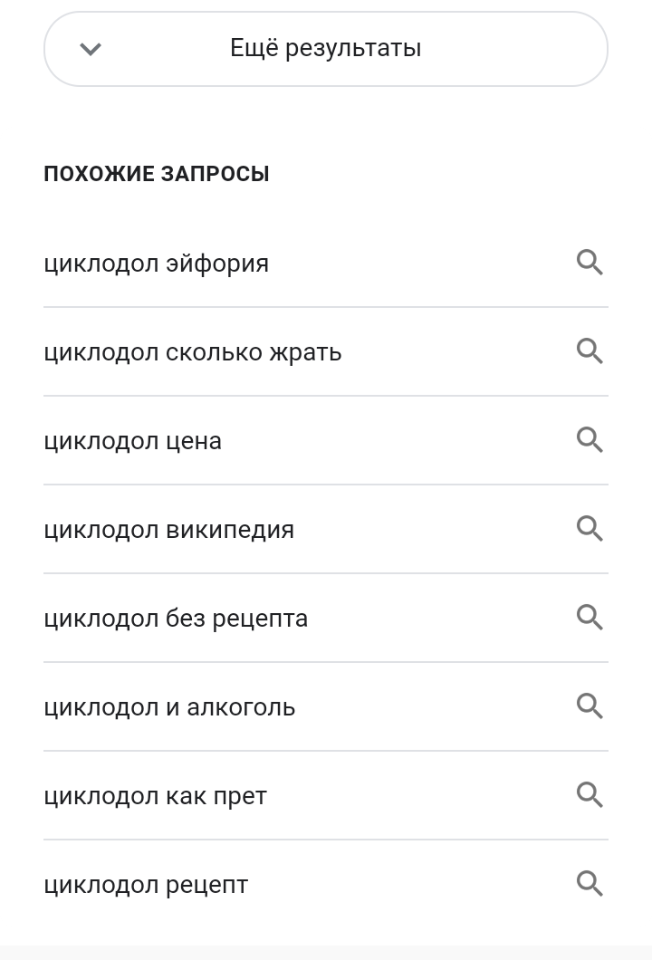
Task: Click magnifier icon next to "циклодол цена"
Action: [590, 440]
